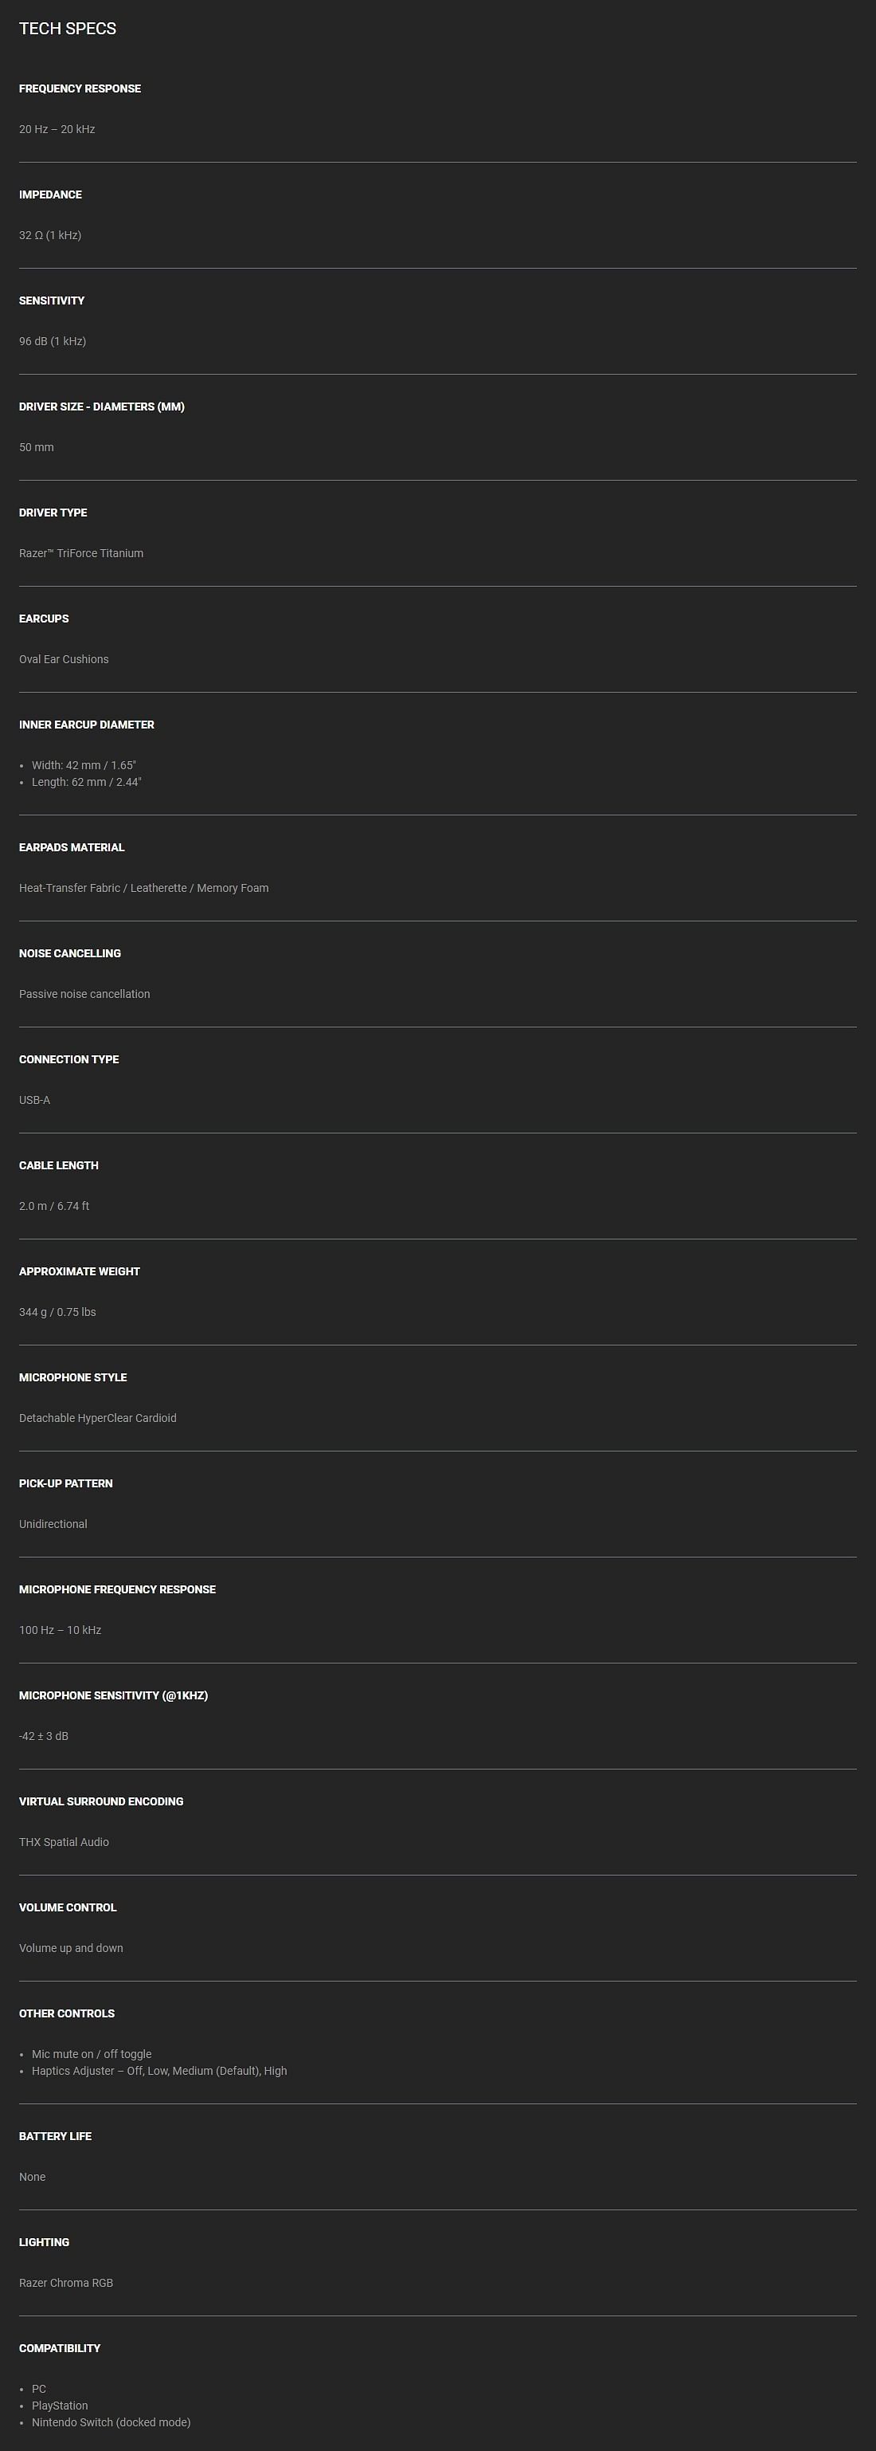Select the IMPEDANCE spec heading
The image size is (876, 2451).
pyautogui.click(x=50, y=194)
